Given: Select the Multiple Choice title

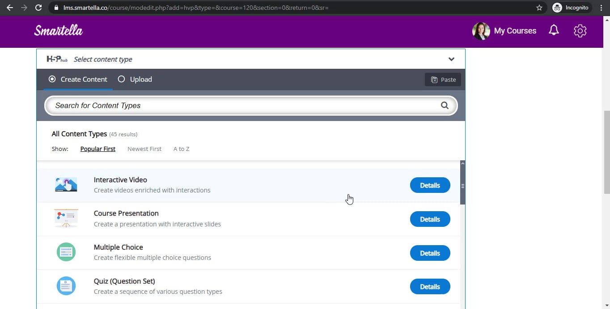Looking at the screenshot, I should [119, 247].
